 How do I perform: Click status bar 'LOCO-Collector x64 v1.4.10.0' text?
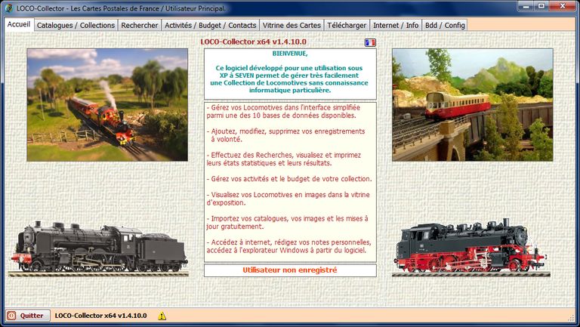[x=101, y=316]
